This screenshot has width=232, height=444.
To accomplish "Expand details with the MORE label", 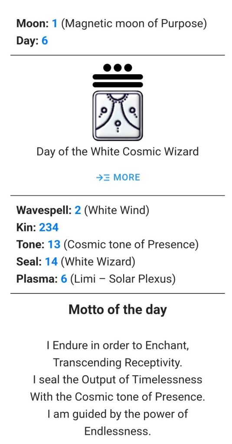I will click(127, 178).
